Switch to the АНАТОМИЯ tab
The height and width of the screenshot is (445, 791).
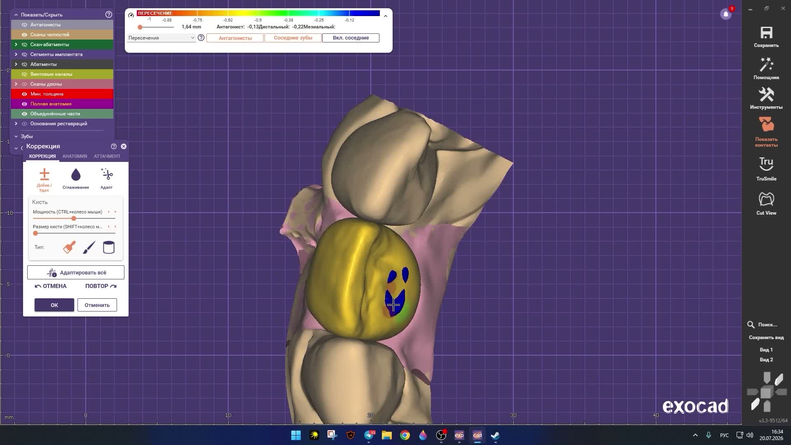click(75, 156)
